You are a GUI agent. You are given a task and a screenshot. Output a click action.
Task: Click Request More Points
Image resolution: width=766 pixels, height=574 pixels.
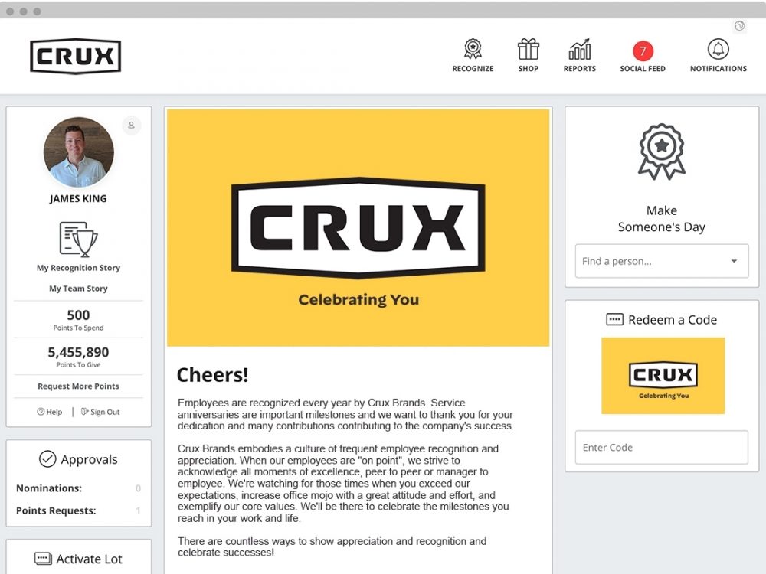pyautogui.click(x=78, y=386)
